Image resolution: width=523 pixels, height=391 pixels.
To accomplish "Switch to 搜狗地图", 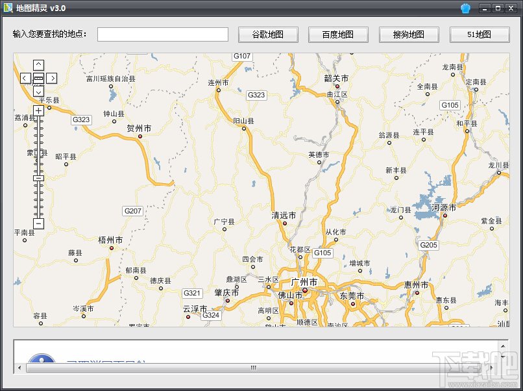I will (409, 34).
